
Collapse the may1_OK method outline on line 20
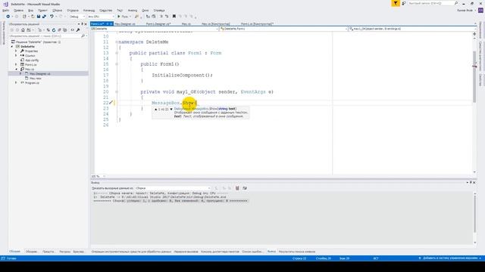[117, 92]
